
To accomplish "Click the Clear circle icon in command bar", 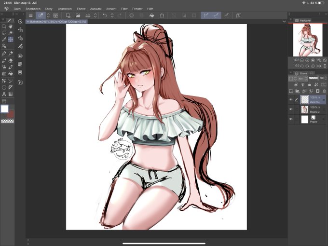I will 131,15.
